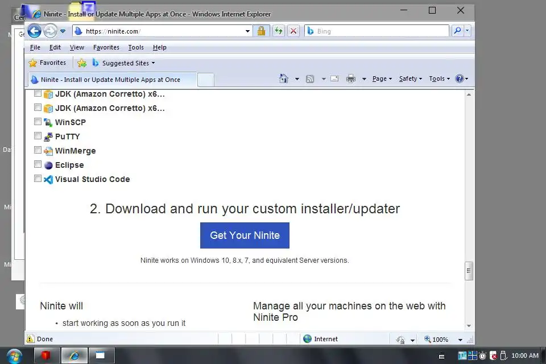Click the Visual Studio Code label text
The height and width of the screenshot is (364, 546).
click(x=93, y=179)
